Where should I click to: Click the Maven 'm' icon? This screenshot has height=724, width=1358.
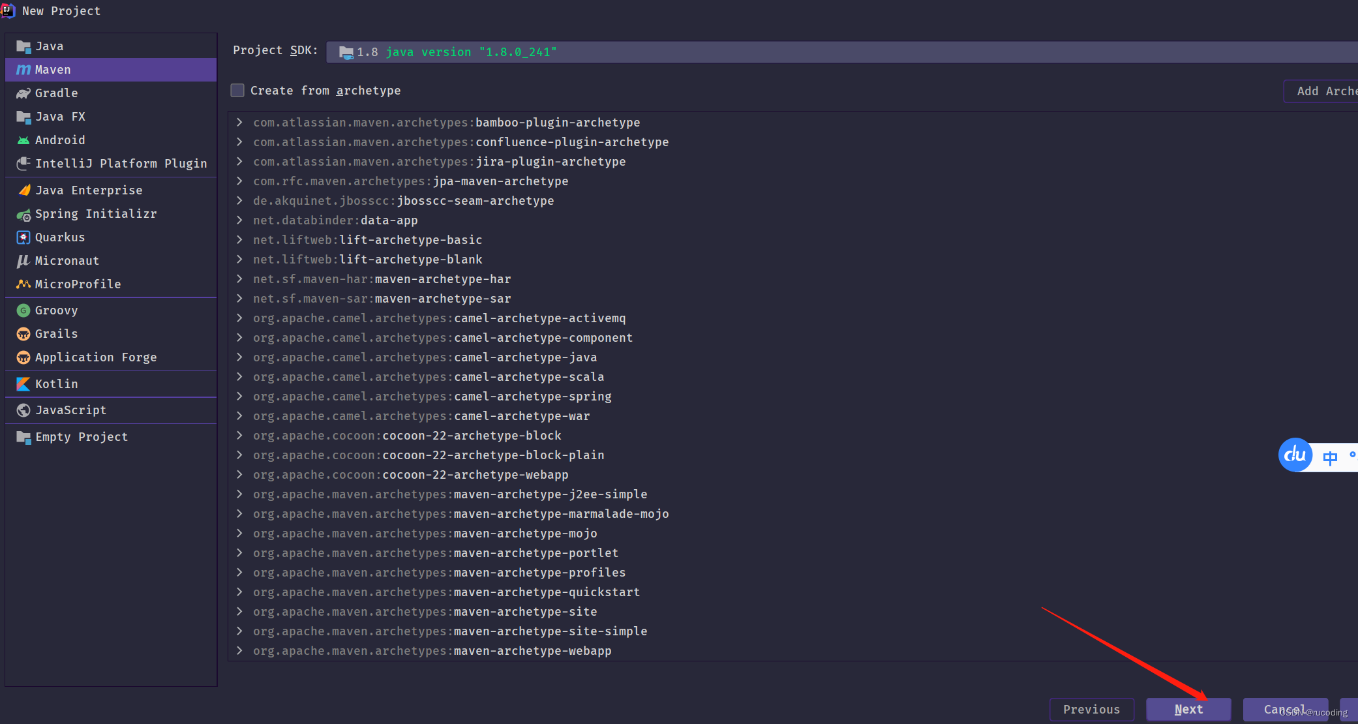[23, 70]
